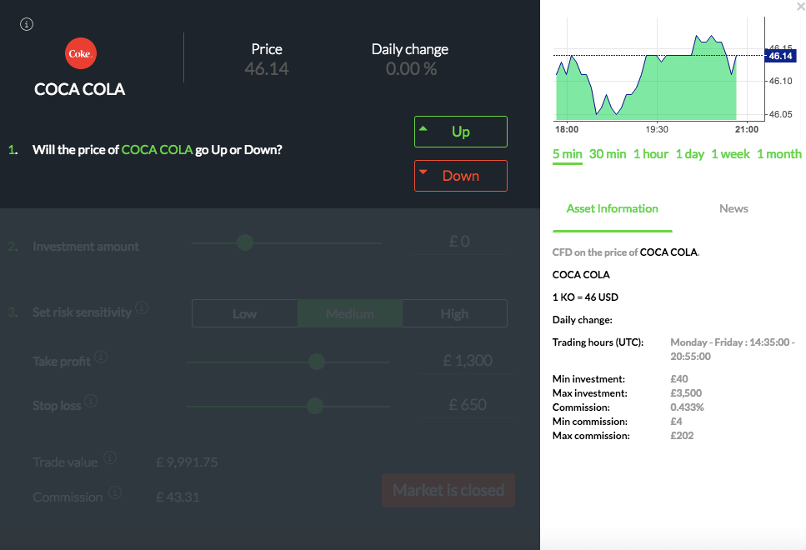Click the COCA COLA heading under the logo
The image size is (806, 550).
tap(80, 89)
